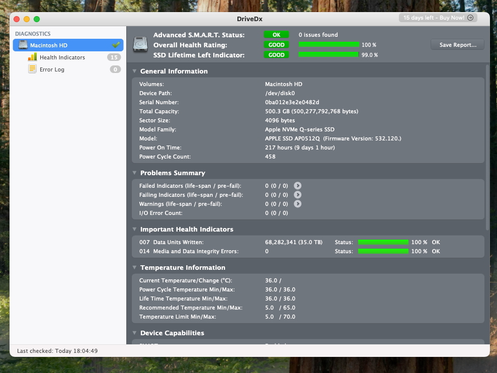Click the Temperature Limit Min/Max label

coord(178,317)
